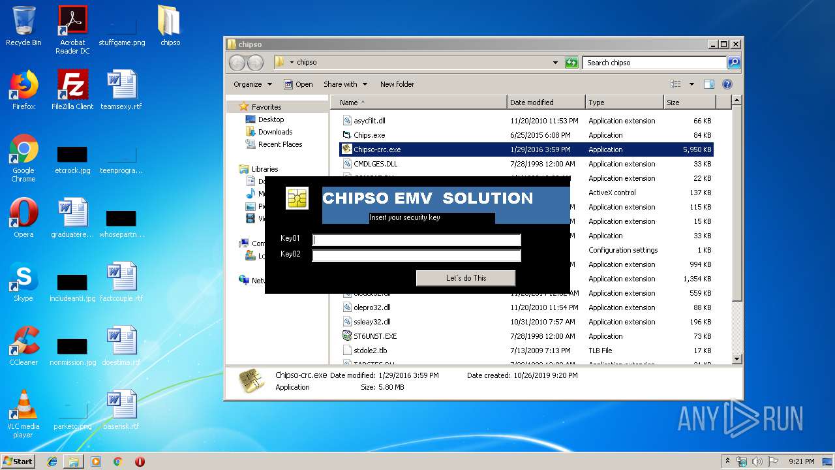The image size is (835, 470).
Task: Open Recent Places in navigation pane
Action: click(x=280, y=144)
